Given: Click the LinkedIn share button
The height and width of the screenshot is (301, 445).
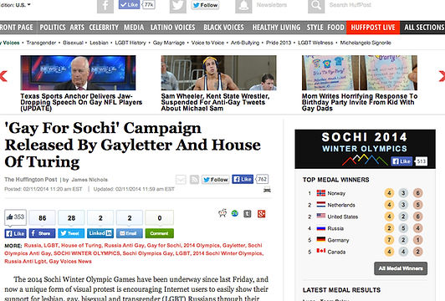Looking at the screenshot, I should 100,233.
